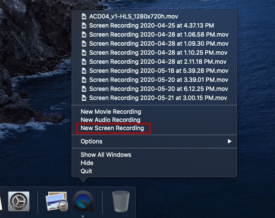Open the Trash in the Dock
Image resolution: width=275 pixels, height=218 pixels.
(121, 202)
